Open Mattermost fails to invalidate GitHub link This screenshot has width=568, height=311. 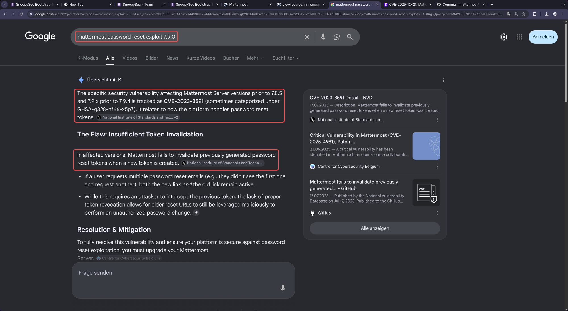click(354, 185)
